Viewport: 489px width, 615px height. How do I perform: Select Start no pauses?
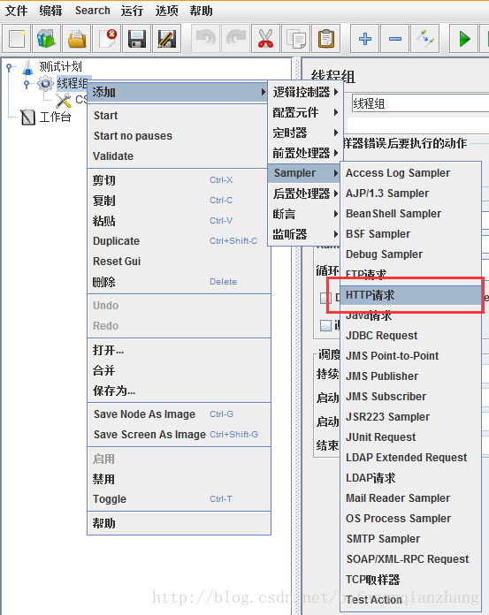click(x=179, y=136)
